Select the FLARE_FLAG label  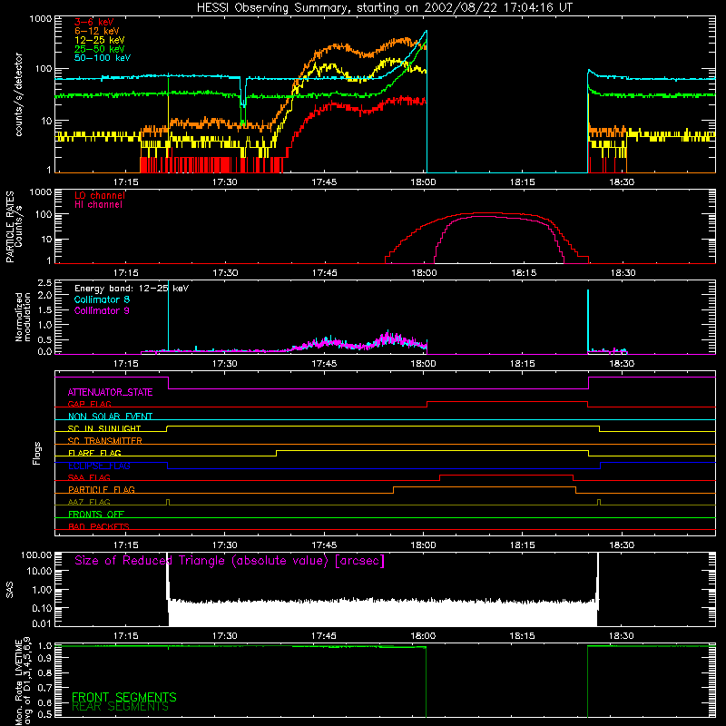pyautogui.click(x=94, y=453)
